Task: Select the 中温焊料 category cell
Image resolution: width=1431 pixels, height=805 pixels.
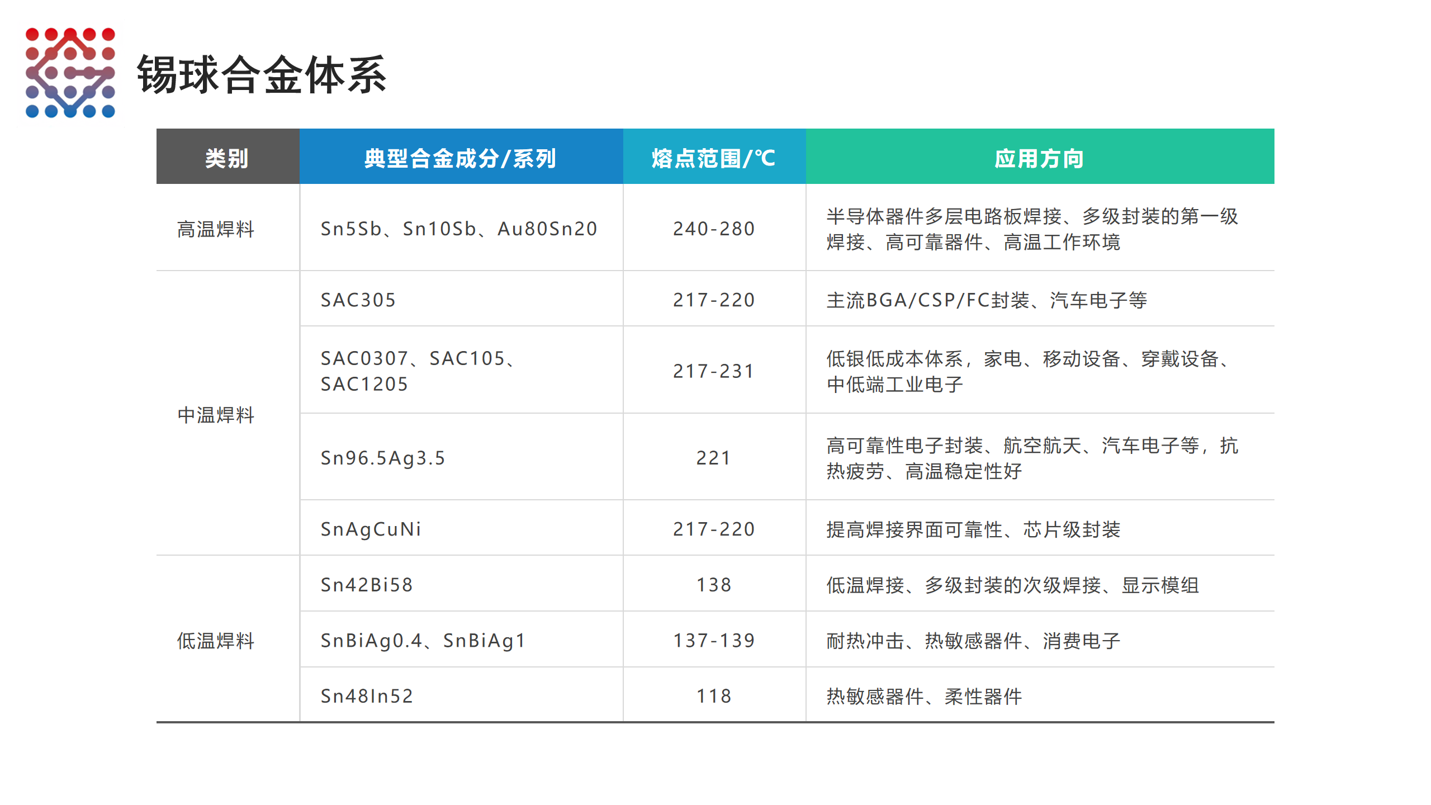Action: (x=216, y=415)
